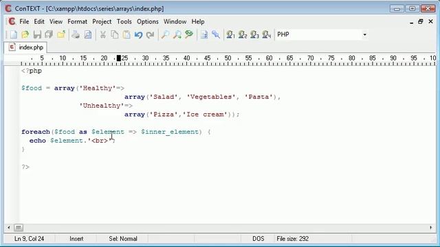Screen dimensions: 440x247
Task: Open the Help menu
Action: pos(198,21)
